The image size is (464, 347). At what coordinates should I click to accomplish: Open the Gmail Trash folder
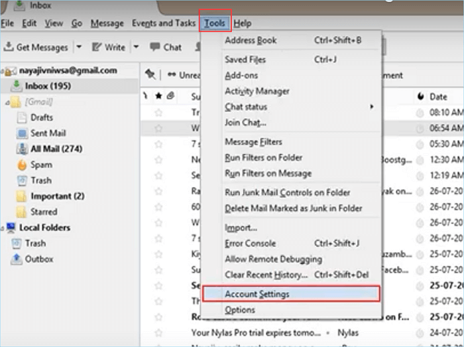point(34,180)
